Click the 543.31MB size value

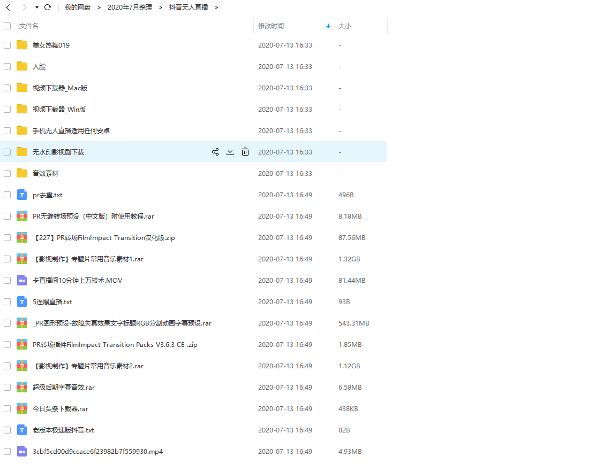coord(353,323)
